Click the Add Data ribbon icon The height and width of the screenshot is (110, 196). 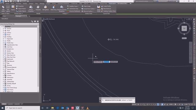(38, 8)
